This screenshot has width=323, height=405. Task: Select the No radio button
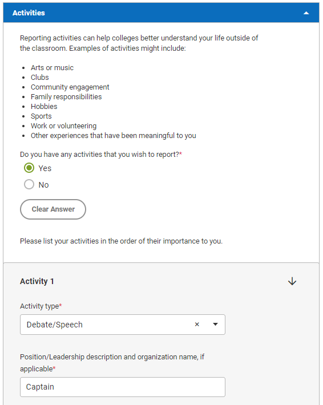tap(29, 184)
